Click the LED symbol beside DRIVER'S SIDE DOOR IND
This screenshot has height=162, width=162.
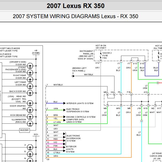30,66
